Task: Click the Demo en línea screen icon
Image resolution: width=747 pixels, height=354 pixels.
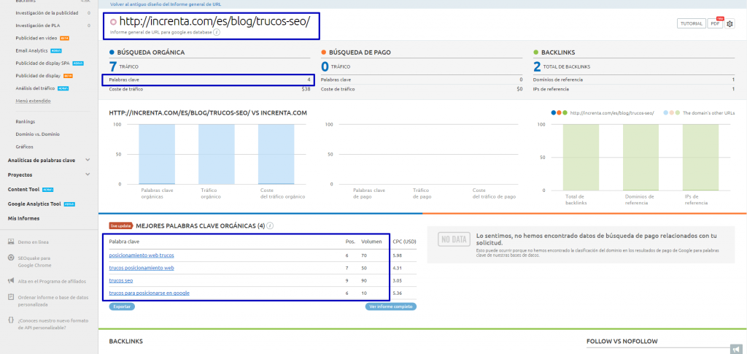Action: [x=10, y=242]
